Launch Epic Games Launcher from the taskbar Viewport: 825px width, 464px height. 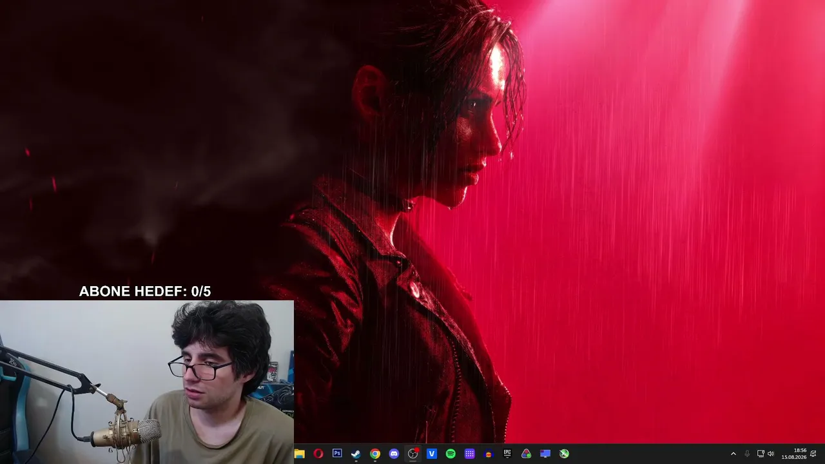(507, 454)
